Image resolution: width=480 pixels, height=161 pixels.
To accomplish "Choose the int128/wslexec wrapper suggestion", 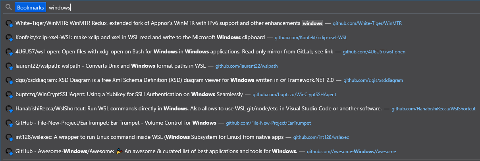I will click(240, 137).
